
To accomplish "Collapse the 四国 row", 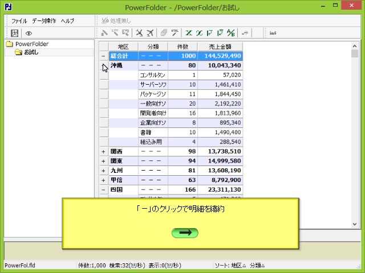I will tap(104, 189).
